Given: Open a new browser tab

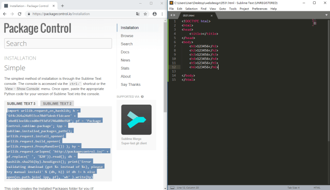Looking at the screenshot, I should pos(63,6).
